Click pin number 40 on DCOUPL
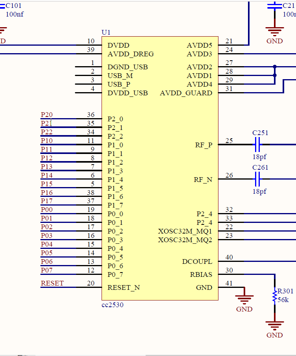 [229, 257]
